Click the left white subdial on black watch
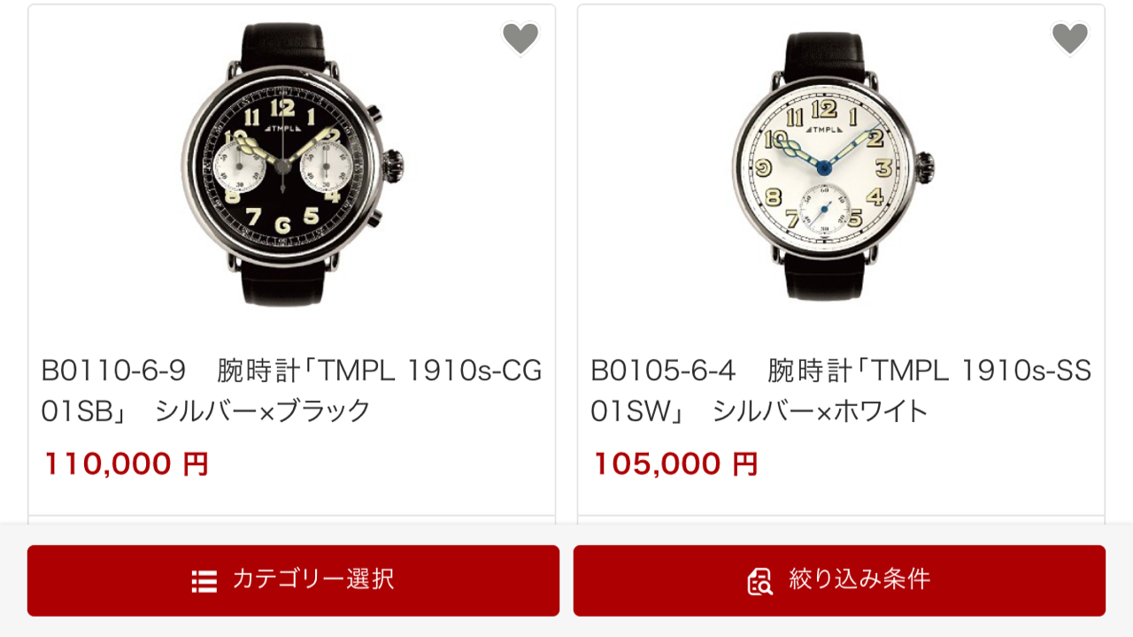The width and height of the screenshot is (1133, 637). click(x=239, y=168)
